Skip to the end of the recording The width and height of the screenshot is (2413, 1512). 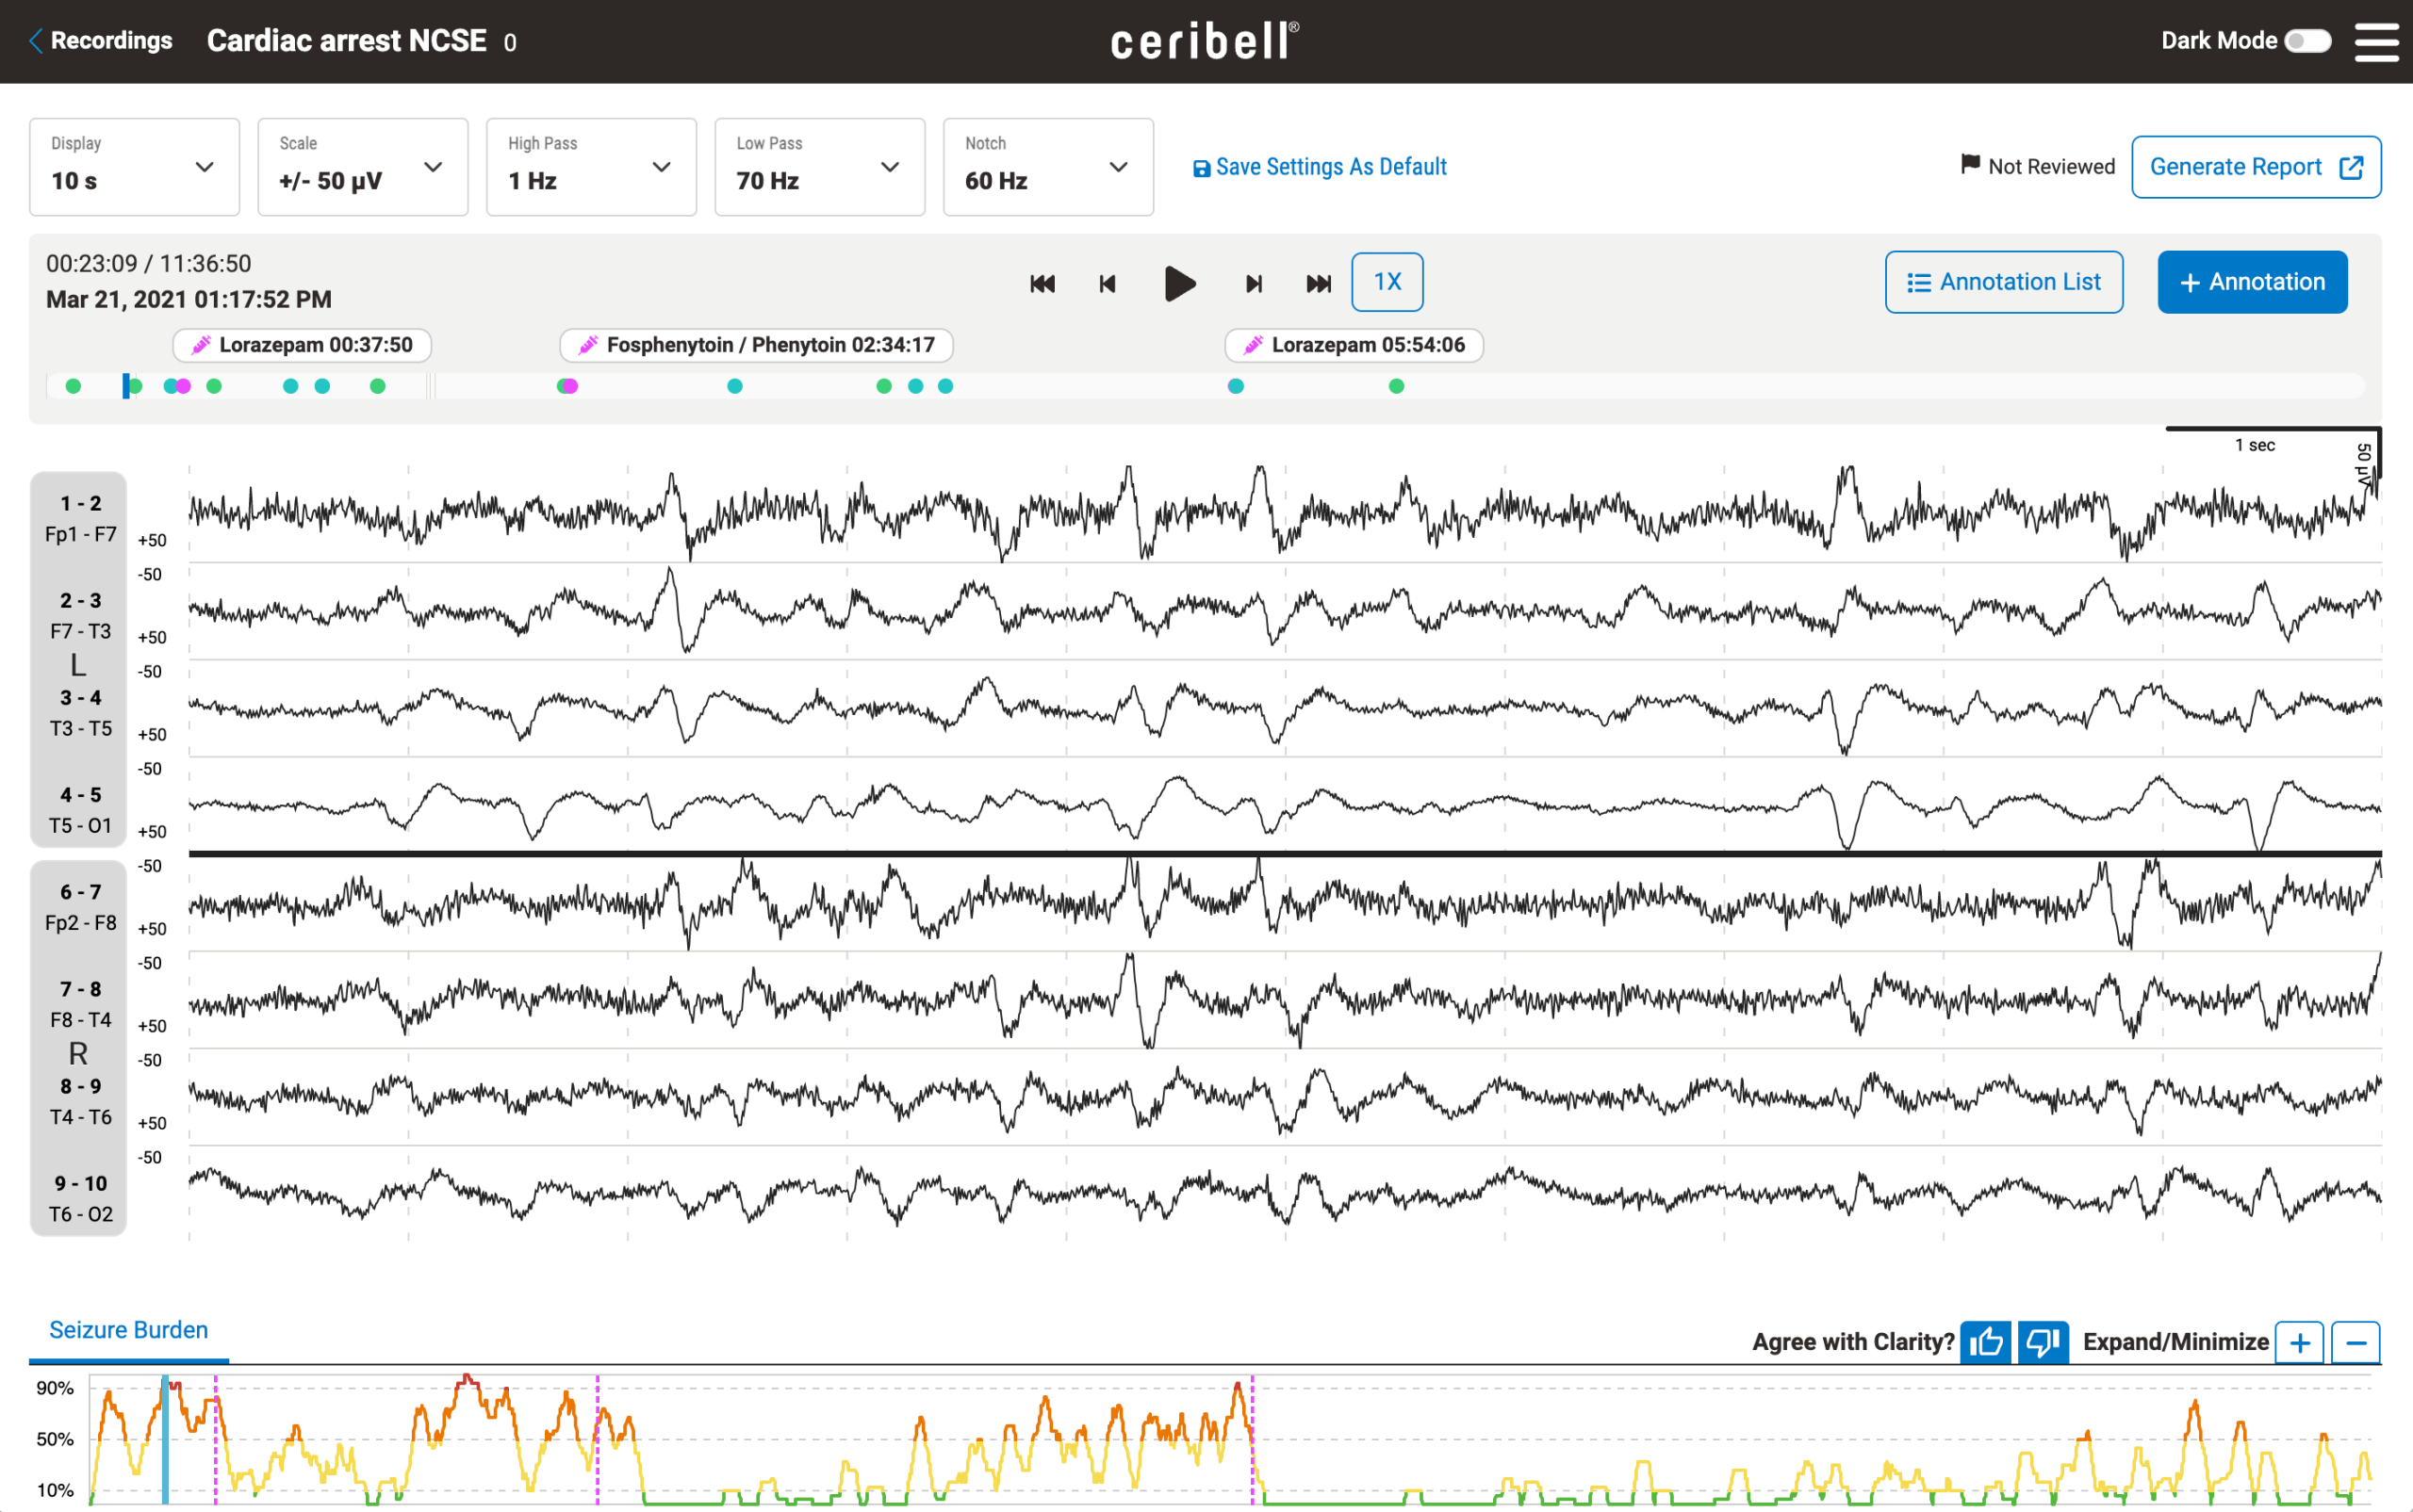click(x=1319, y=283)
